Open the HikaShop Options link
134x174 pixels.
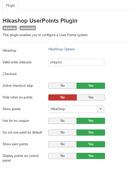coord(62,49)
